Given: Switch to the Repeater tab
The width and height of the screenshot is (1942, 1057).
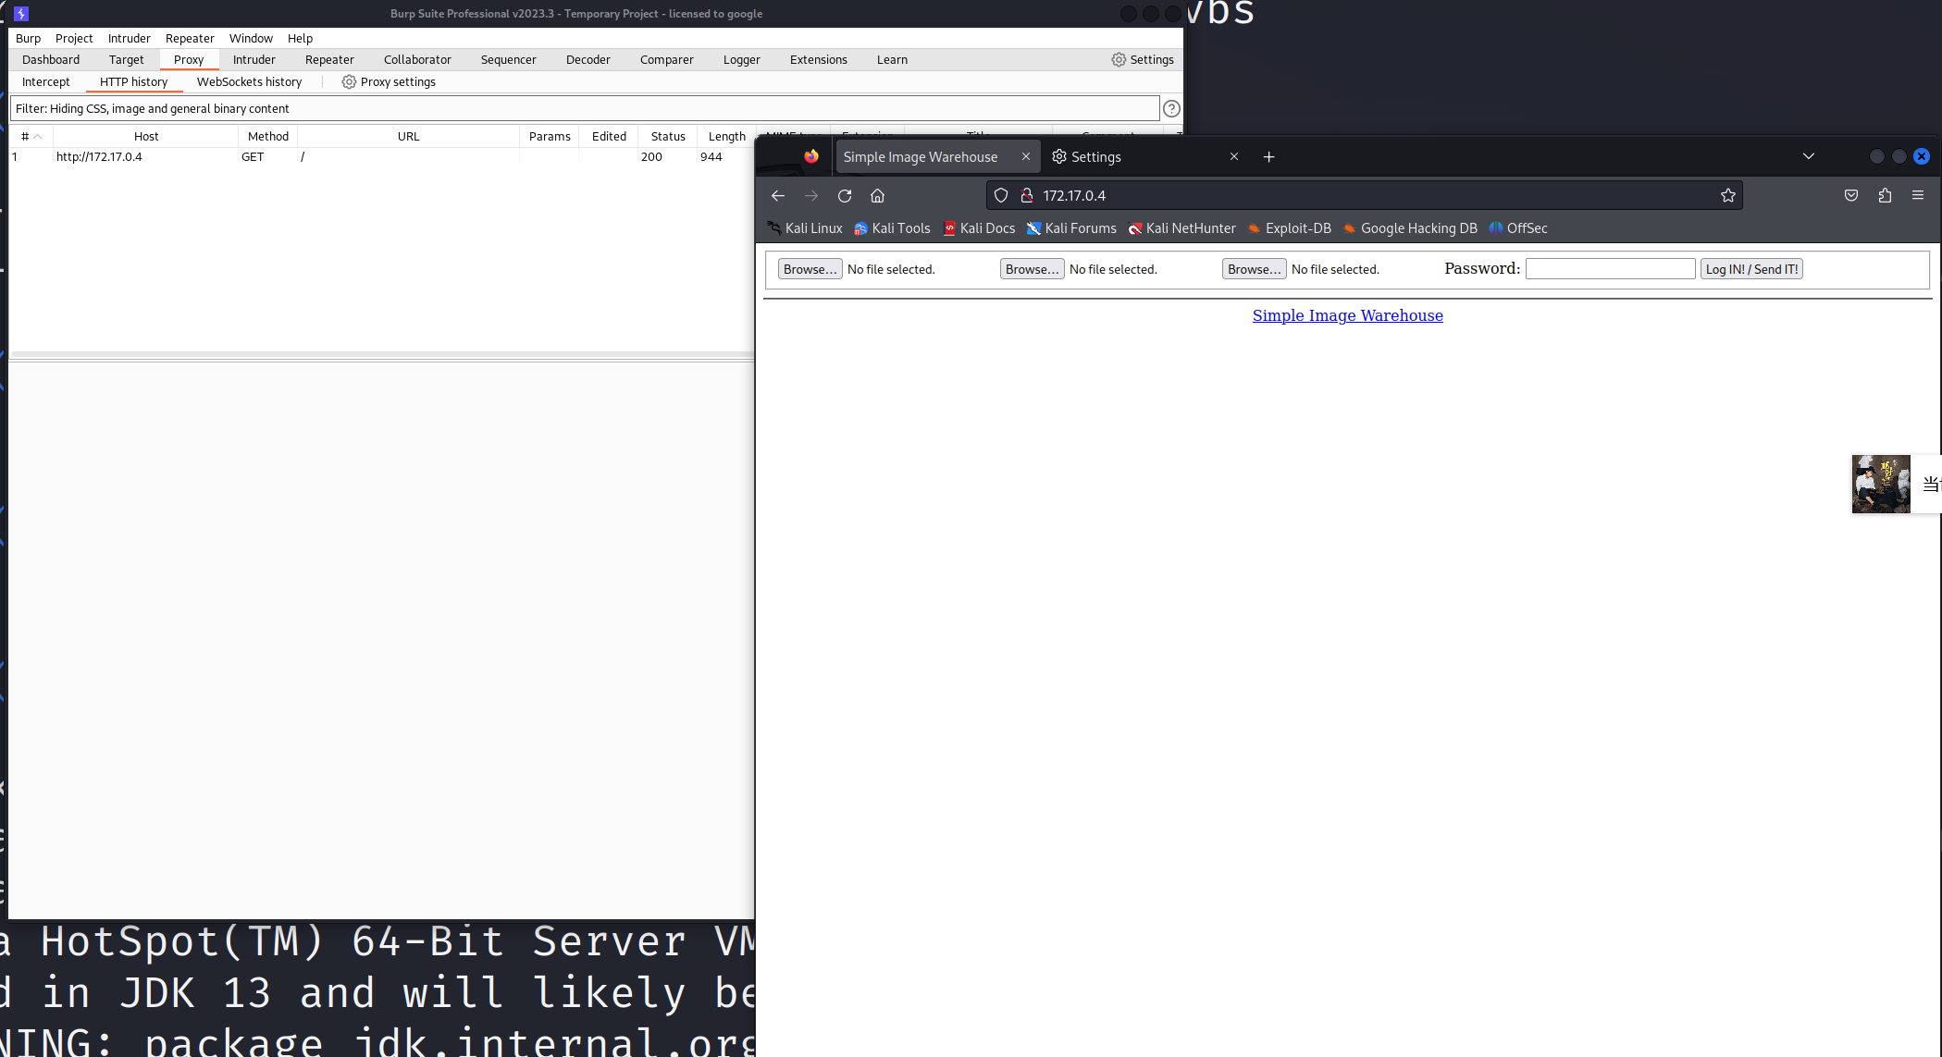Looking at the screenshot, I should point(329,59).
